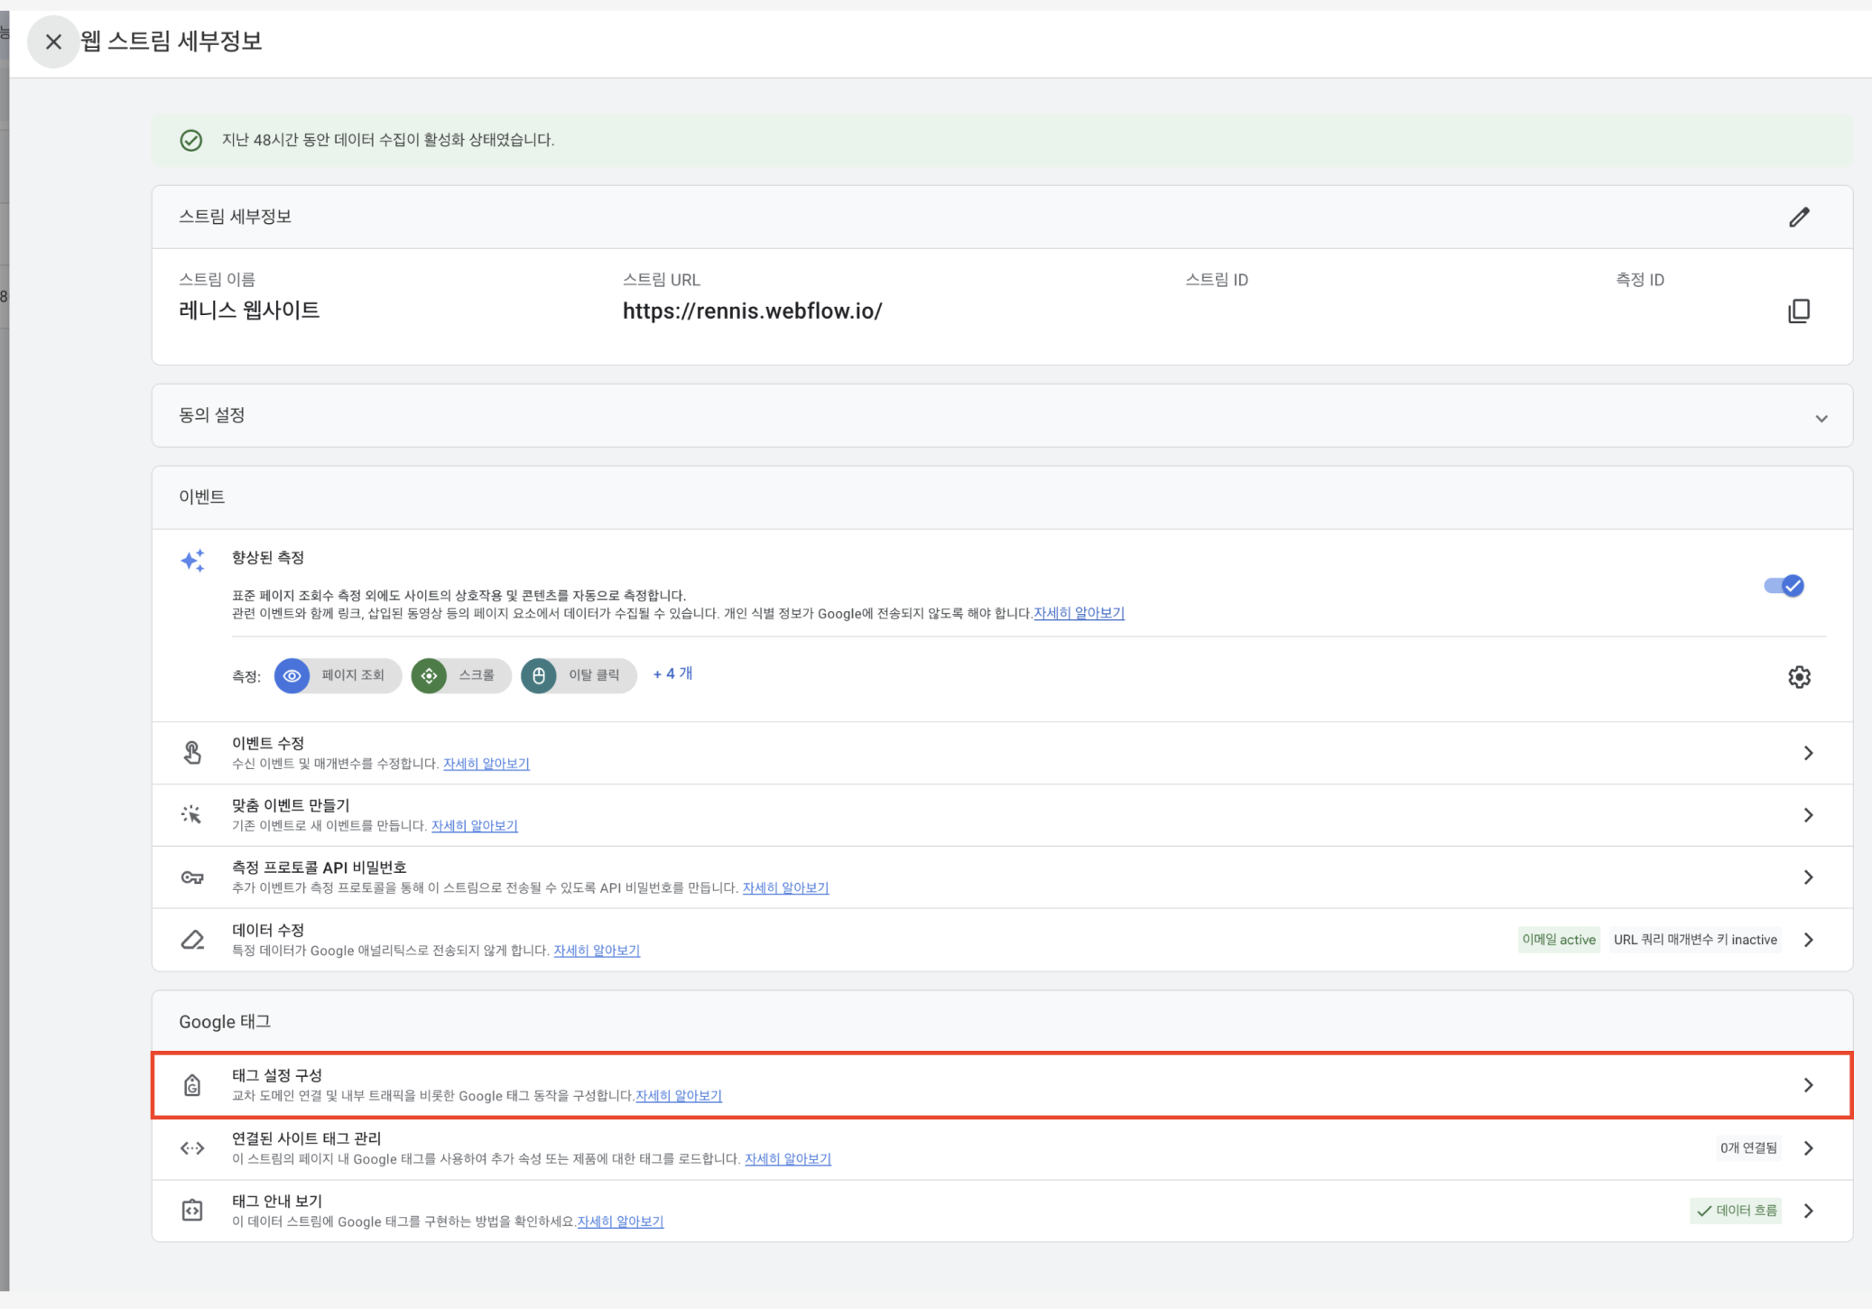Click the stream URL rennis.webflow.io text
1872x1309 pixels.
[x=752, y=311]
